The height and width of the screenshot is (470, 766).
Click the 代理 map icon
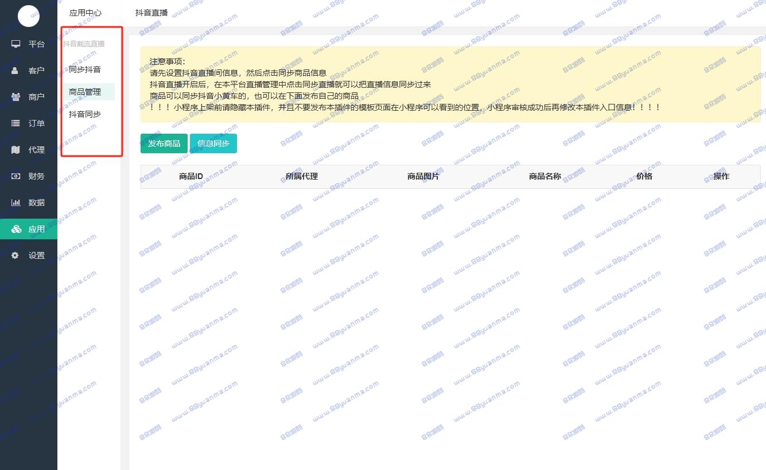pyautogui.click(x=16, y=150)
